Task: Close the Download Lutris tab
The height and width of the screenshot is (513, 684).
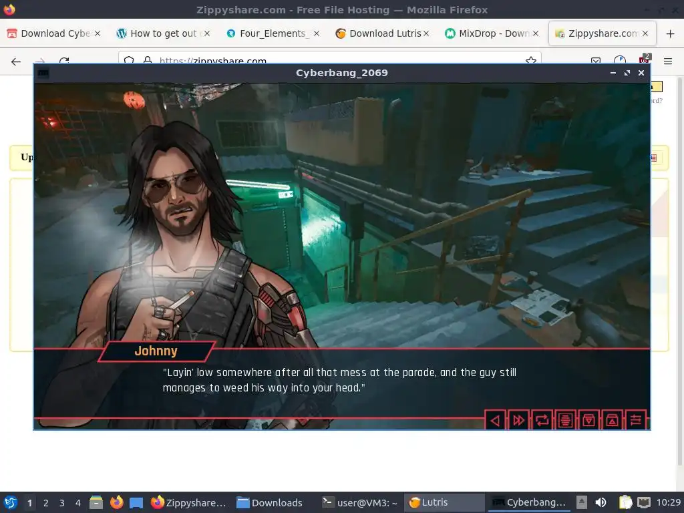Action: coord(426,33)
